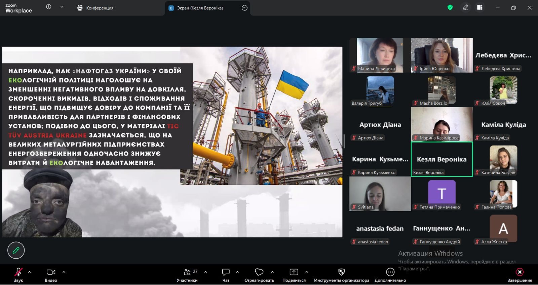
Task: Click the green annotation pencil button
Action: click(16, 250)
